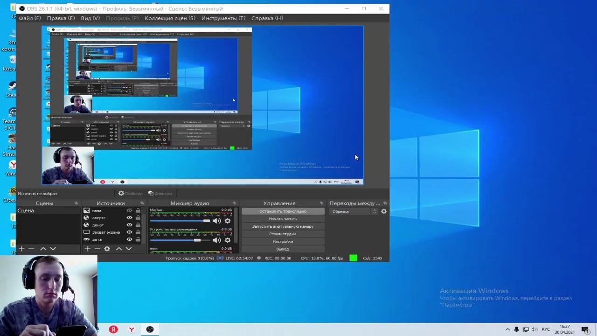597x336 pixels.
Task: Open Yandex Browser from the taskbar
Action: 132,329
